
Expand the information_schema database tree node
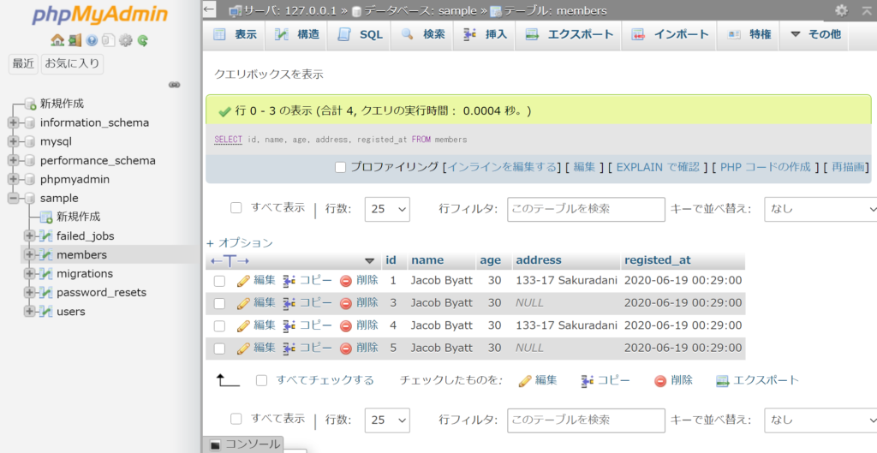pyautogui.click(x=13, y=122)
